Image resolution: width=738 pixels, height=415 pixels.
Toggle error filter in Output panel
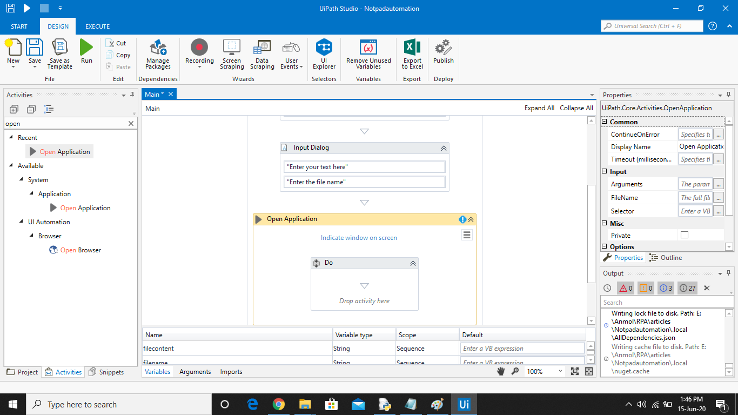[626, 288]
